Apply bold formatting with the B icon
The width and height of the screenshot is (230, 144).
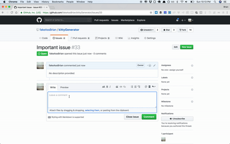(x=107, y=87)
